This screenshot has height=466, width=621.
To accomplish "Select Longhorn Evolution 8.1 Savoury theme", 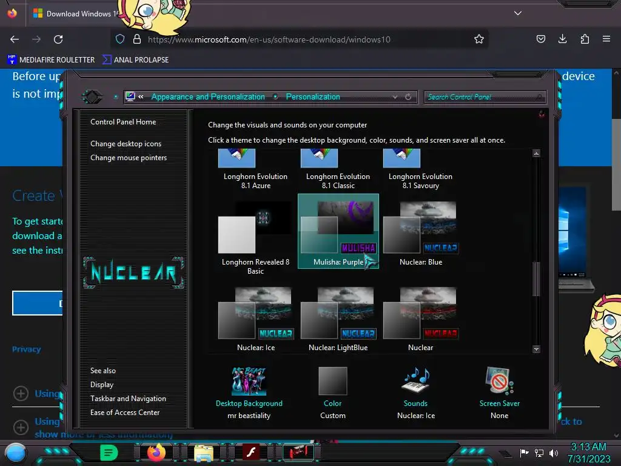I will coord(421,170).
